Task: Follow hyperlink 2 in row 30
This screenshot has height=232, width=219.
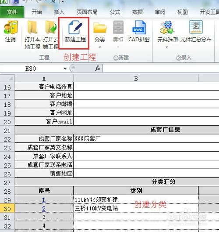Action: point(44,208)
